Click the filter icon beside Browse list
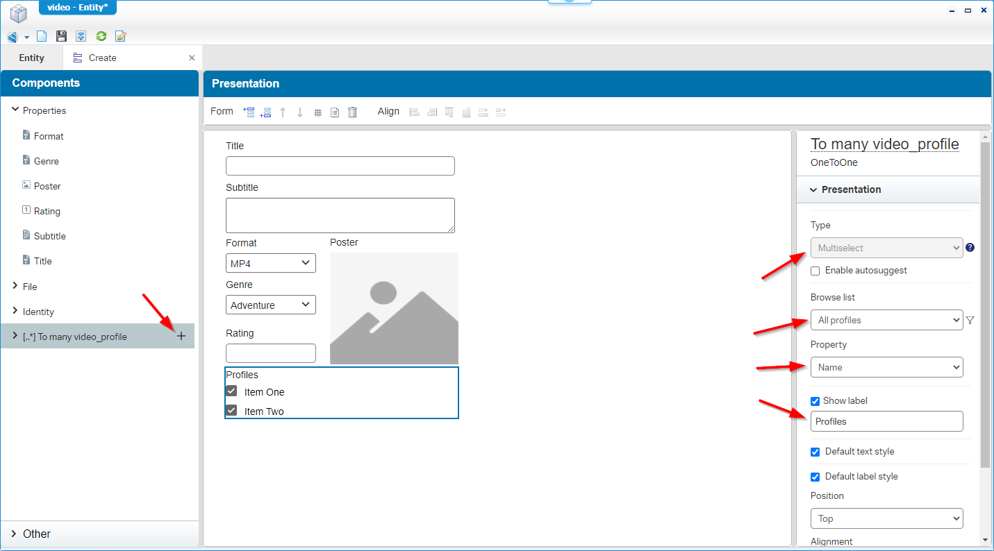 [970, 320]
